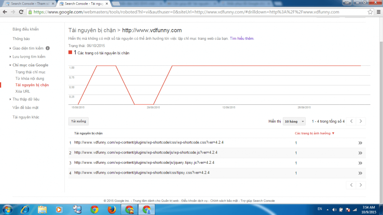Switch to first Search Console - Tham số tab

[29, 4]
